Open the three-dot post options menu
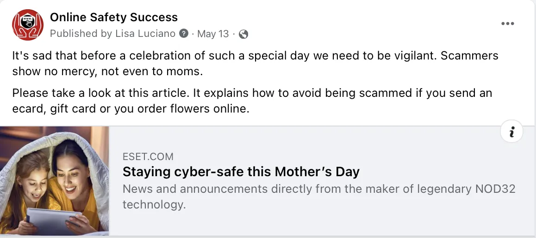Screen dimensions: 536x238 point(508,24)
